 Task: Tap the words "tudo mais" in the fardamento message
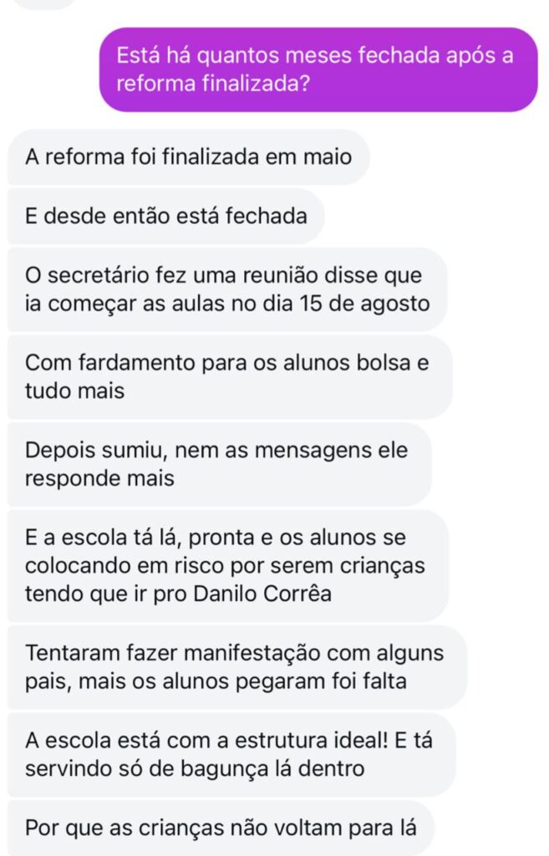75,390
